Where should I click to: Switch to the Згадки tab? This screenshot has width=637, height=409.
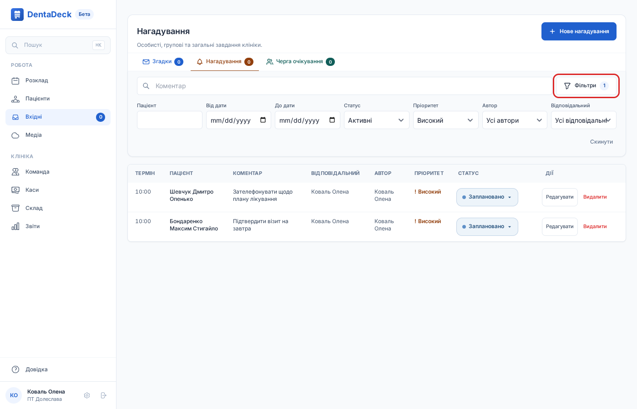point(163,62)
